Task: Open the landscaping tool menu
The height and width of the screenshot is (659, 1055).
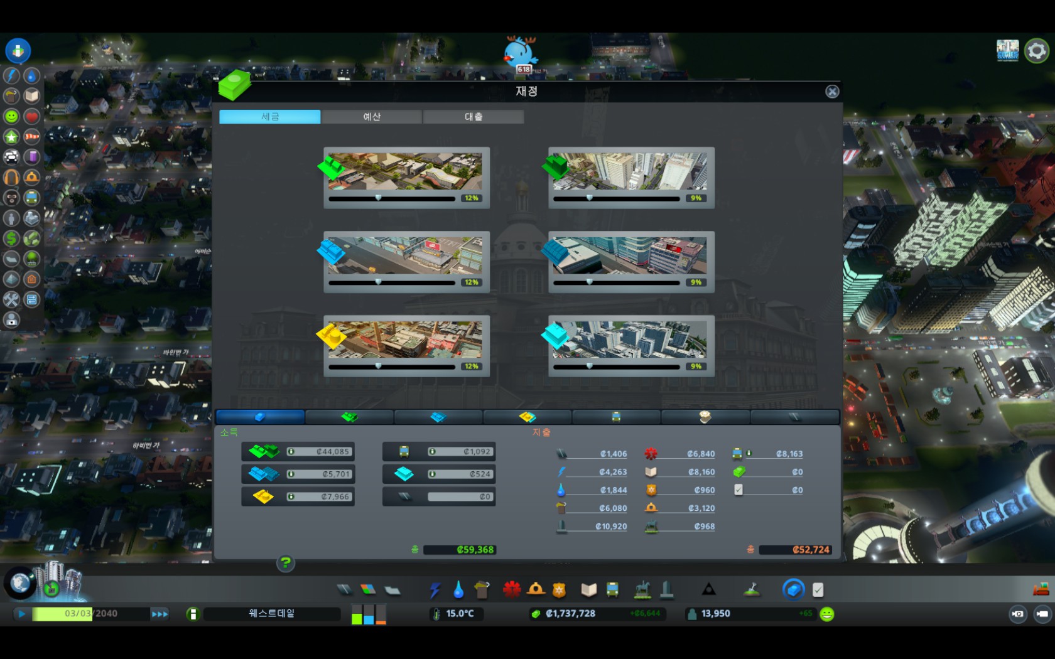Action: [x=752, y=589]
